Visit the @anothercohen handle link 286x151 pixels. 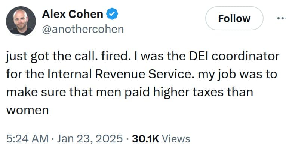(x=83, y=29)
